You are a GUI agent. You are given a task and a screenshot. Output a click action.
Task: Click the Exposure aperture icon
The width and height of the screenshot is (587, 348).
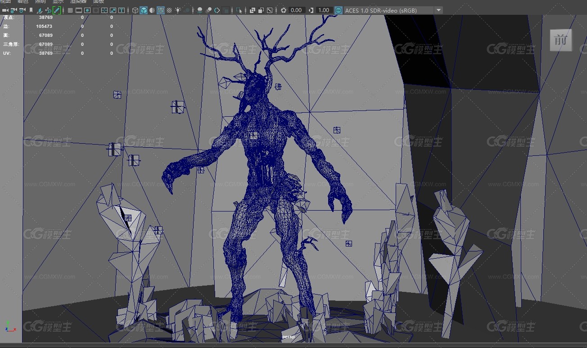[283, 10]
